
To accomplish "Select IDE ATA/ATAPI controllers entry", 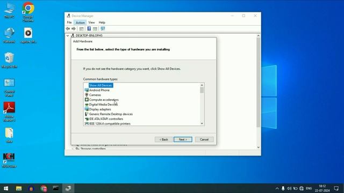I will pos(106,119).
